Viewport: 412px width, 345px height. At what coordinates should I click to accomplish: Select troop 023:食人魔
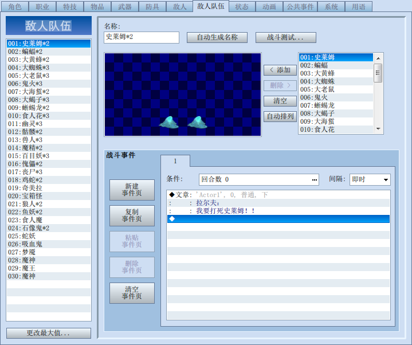point(49,220)
